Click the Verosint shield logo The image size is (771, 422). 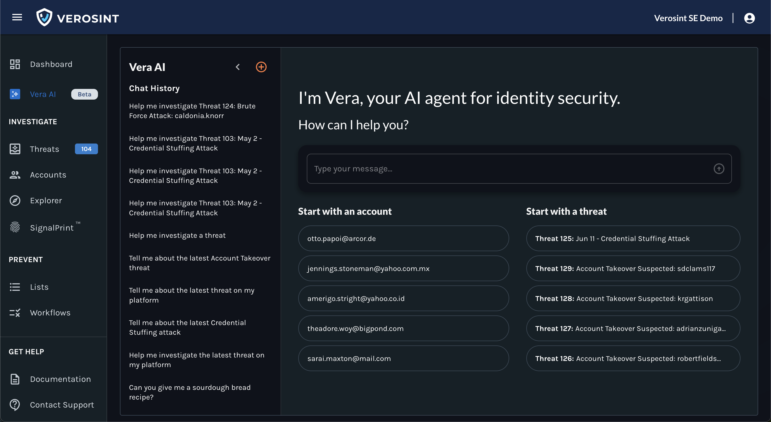[x=44, y=17]
